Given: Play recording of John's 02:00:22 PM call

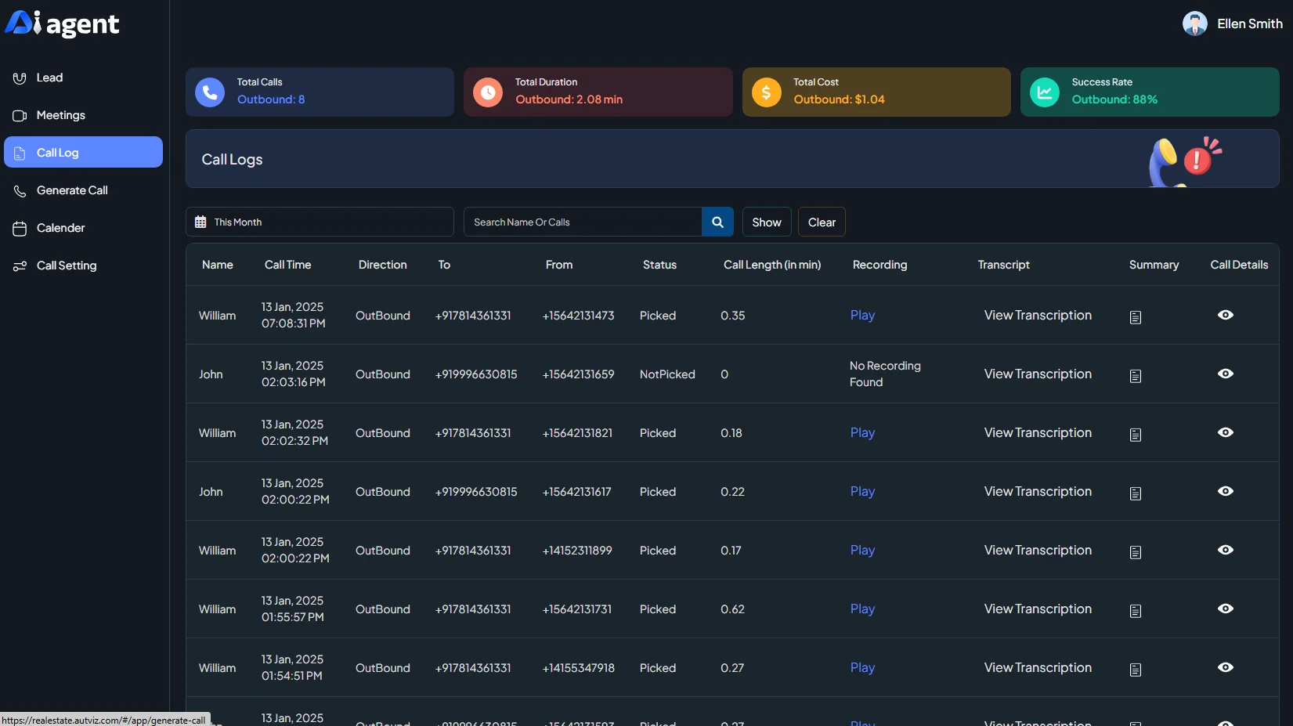Looking at the screenshot, I should [x=862, y=491].
